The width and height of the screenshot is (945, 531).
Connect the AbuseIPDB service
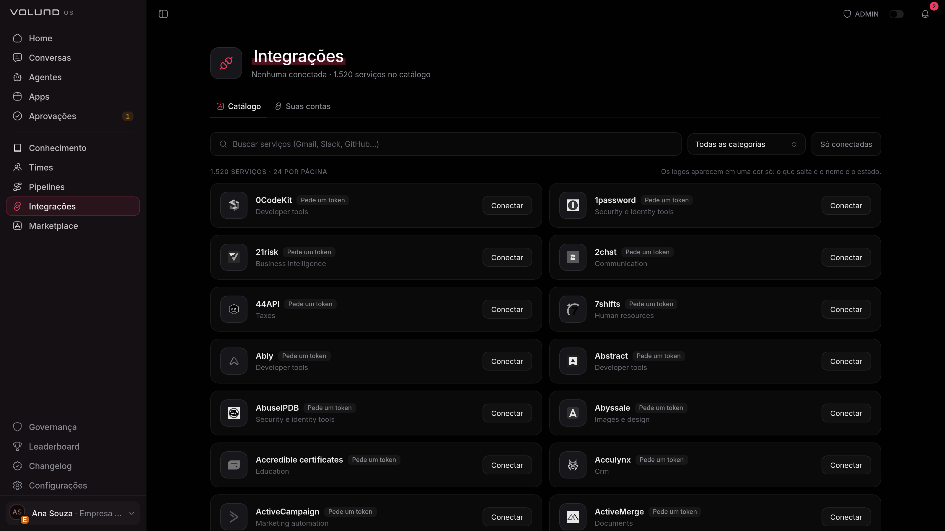[x=507, y=413]
